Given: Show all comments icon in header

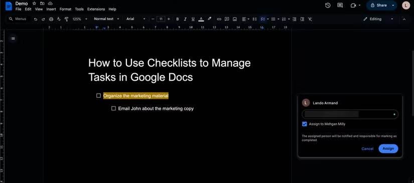Looking at the screenshot, I should point(340,6).
